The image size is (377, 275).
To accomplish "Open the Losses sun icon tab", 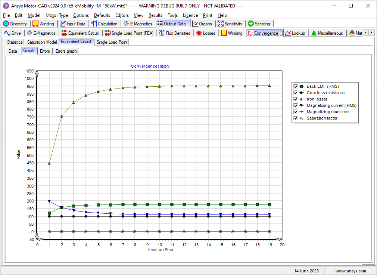I will 199,33.
